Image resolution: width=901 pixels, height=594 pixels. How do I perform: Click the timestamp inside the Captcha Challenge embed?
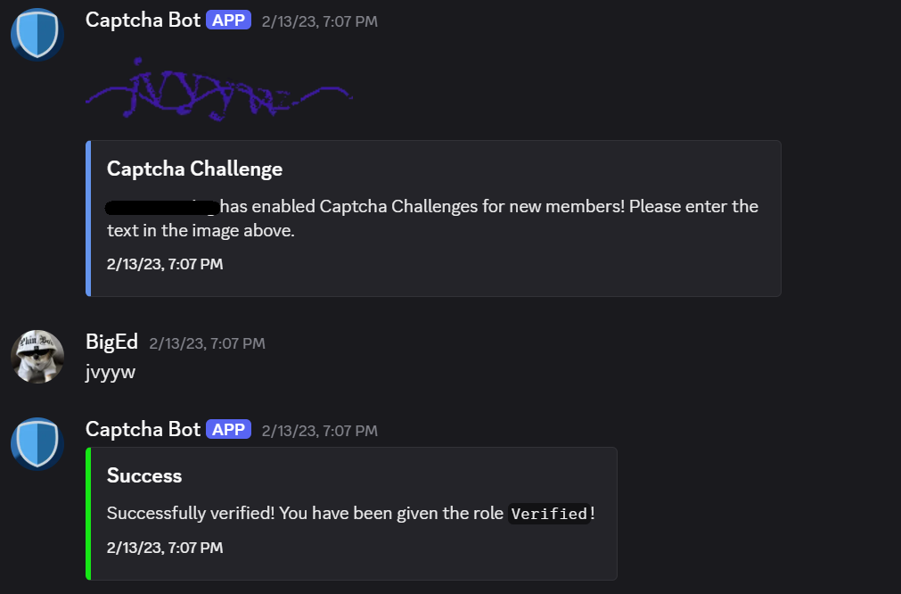tap(164, 263)
